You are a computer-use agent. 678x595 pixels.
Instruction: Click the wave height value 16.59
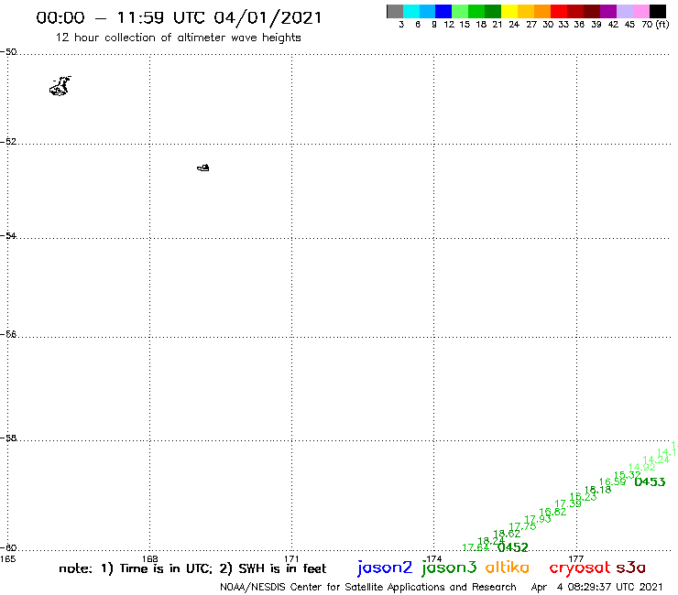[x=612, y=481]
